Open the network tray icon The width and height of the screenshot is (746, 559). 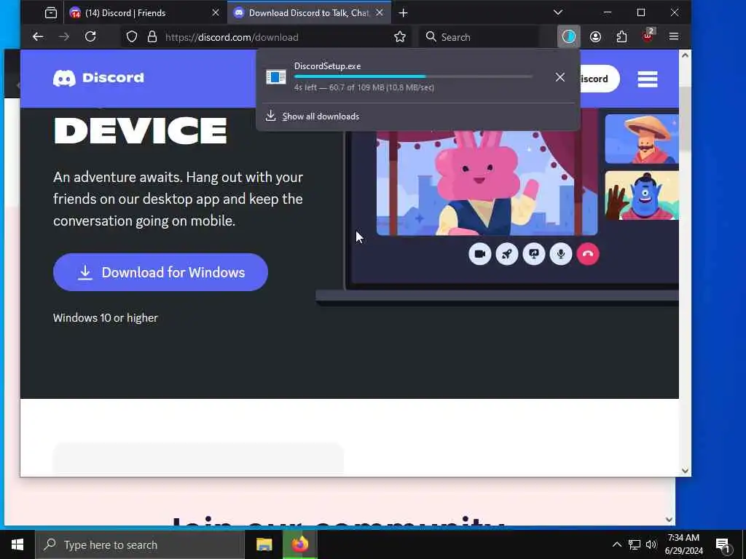(x=635, y=544)
